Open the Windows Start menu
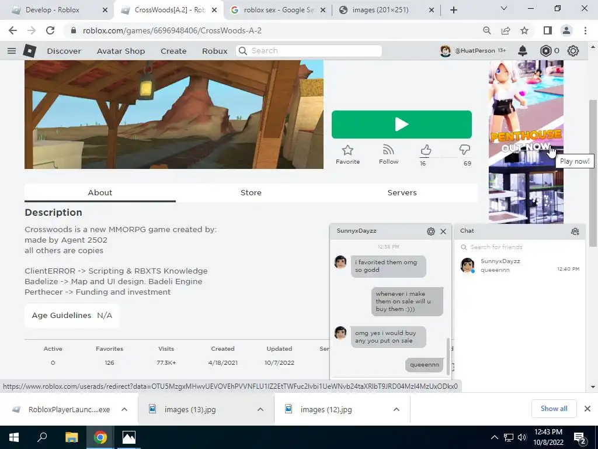Viewport: 598px width, 449px height. pyautogui.click(x=14, y=437)
